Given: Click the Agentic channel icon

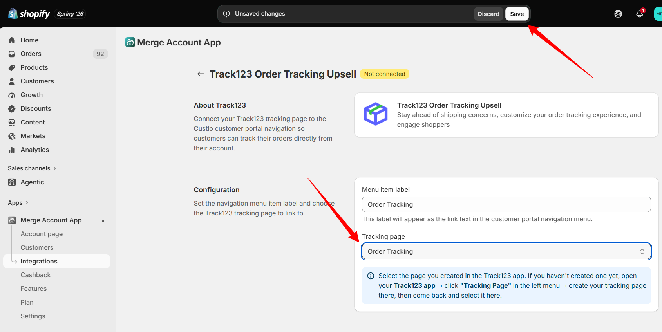Looking at the screenshot, I should pyautogui.click(x=12, y=182).
